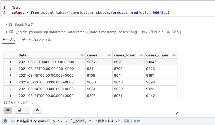This screenshot has height=125, width=215.
Task: Select the 2021-03-14 date cell
Action: (51, 89)
